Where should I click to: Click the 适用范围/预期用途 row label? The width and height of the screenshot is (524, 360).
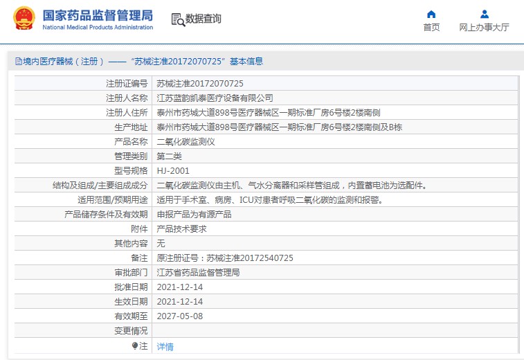pos(113,200)
